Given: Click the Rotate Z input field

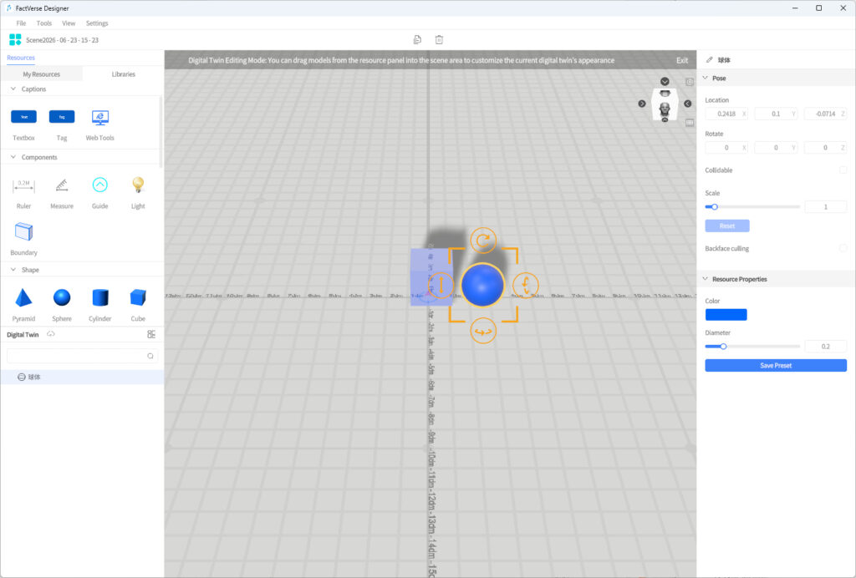Looking at the screenshot, I should pos(825,147).
